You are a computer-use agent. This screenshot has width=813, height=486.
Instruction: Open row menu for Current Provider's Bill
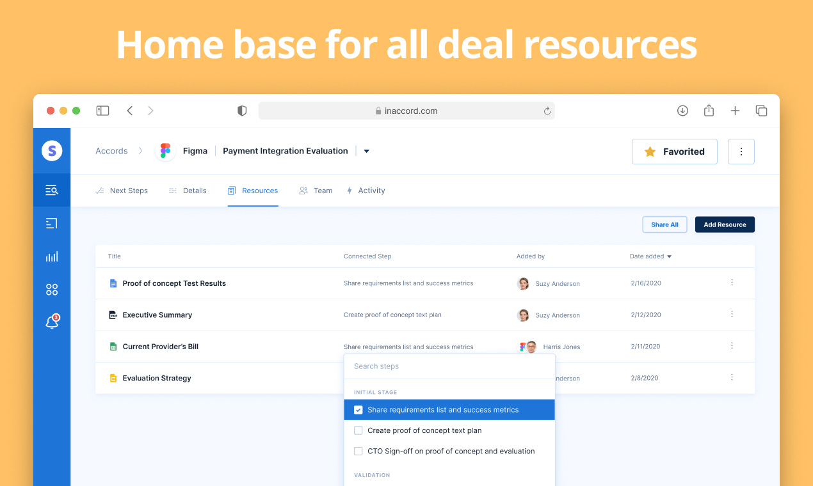pos(732,345)
